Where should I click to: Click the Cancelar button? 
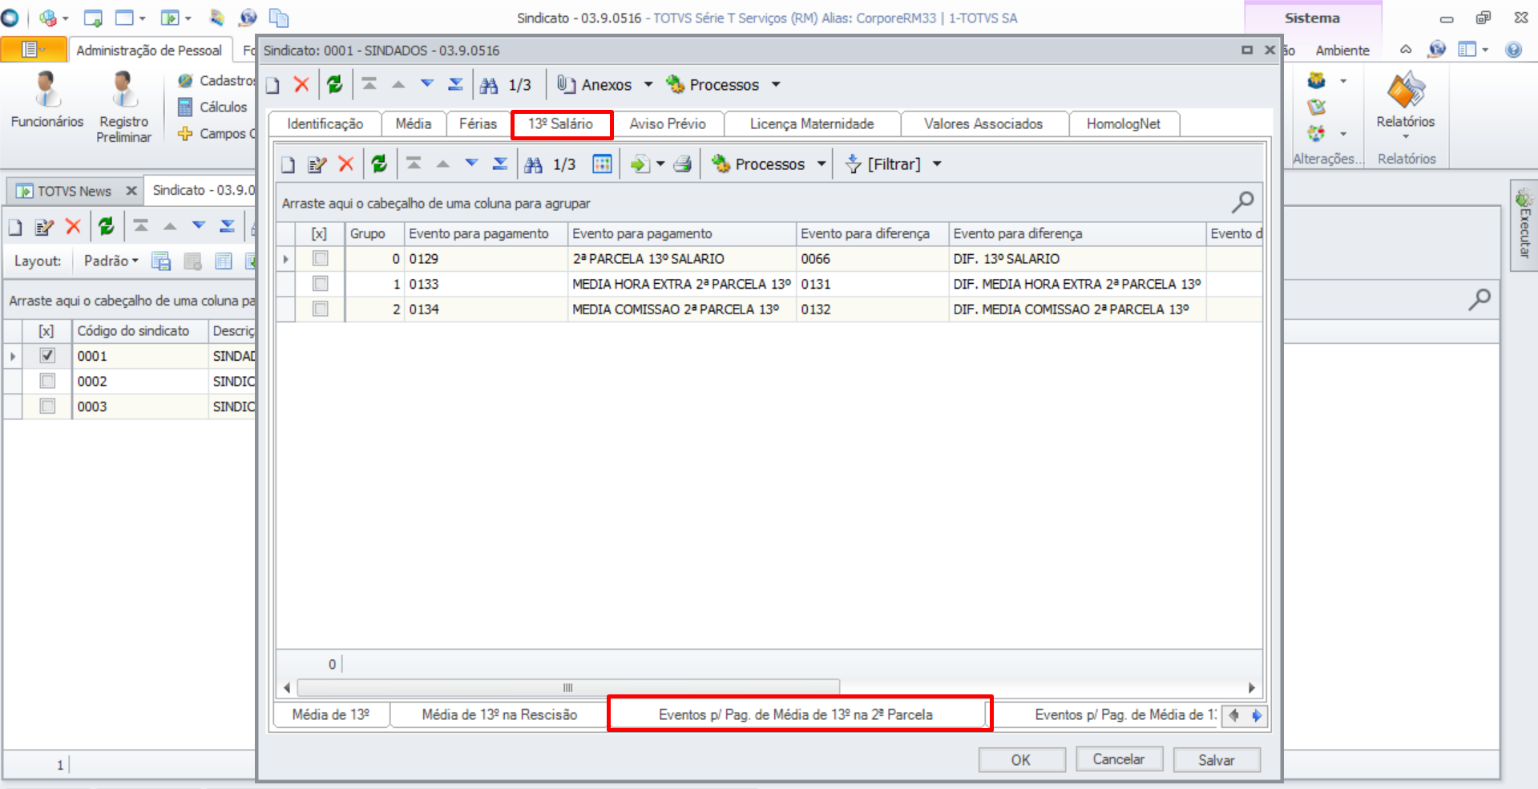point(1119,759)
